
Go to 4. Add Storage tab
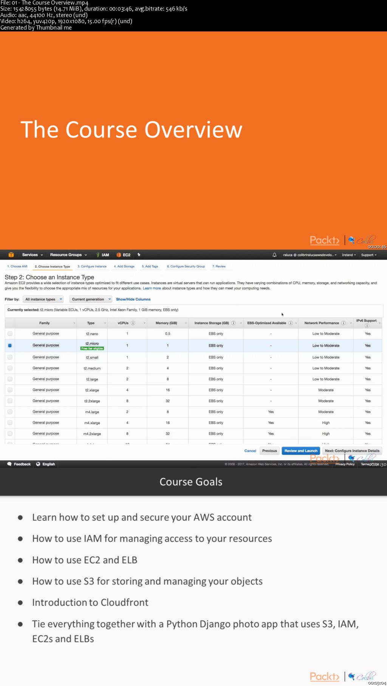(124, 266)
